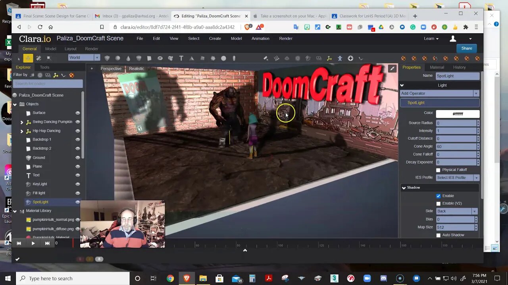This screenshot has height=285, width=508.
Task: Click the Realistic shading button
Action: pyautogui.click(x=137, y=68)
